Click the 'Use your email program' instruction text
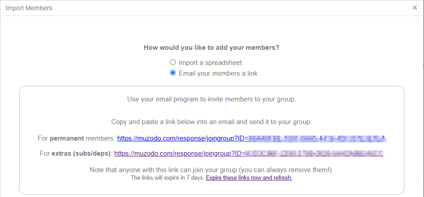Screen dimensions: 424x197 [x=211, y=99]
